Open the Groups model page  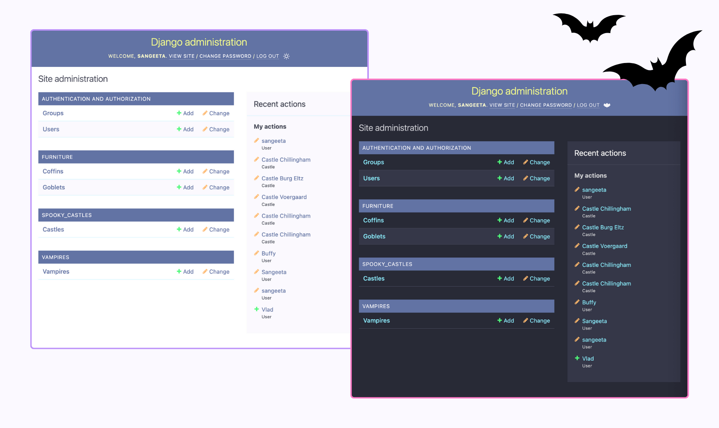(53, 113)
